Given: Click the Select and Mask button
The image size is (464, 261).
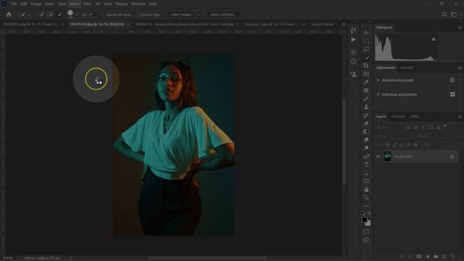Looking at the screenshot, I should (223, 14).
